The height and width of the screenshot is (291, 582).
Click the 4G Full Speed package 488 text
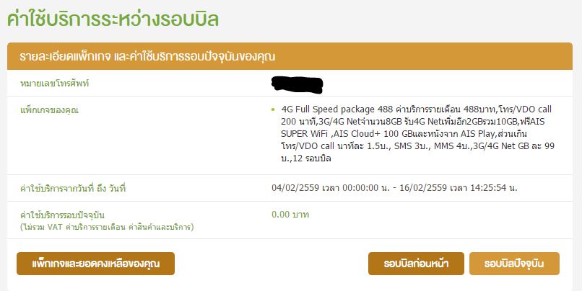pos(337,109)
